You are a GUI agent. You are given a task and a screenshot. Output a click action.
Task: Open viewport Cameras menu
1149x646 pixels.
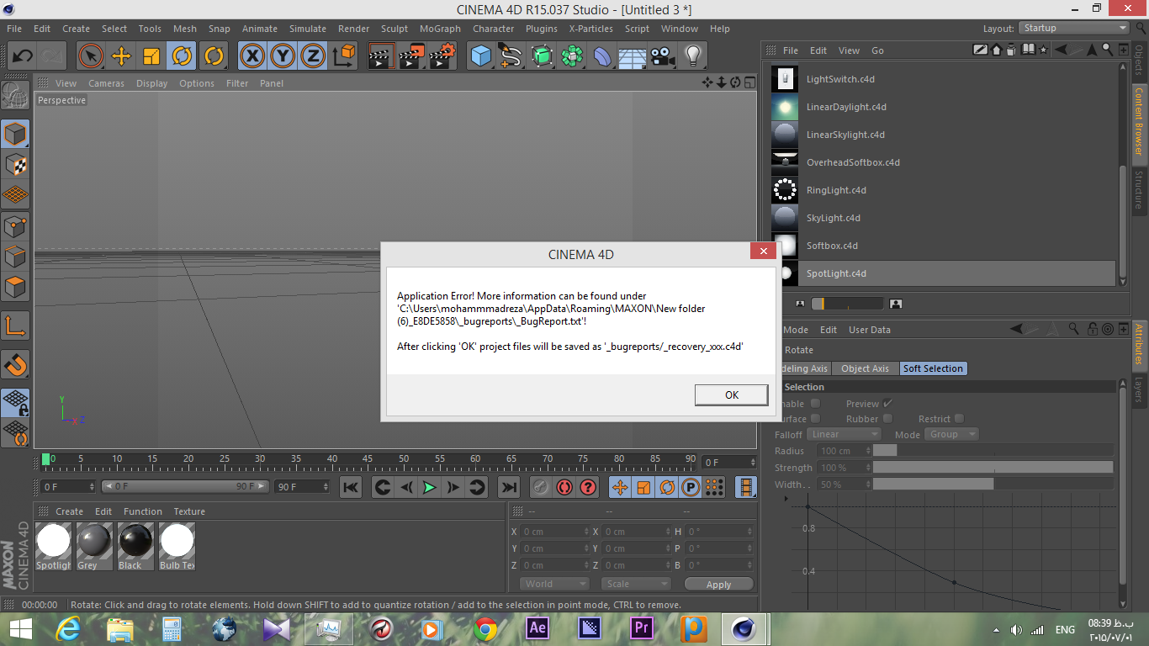coord(106,83)
